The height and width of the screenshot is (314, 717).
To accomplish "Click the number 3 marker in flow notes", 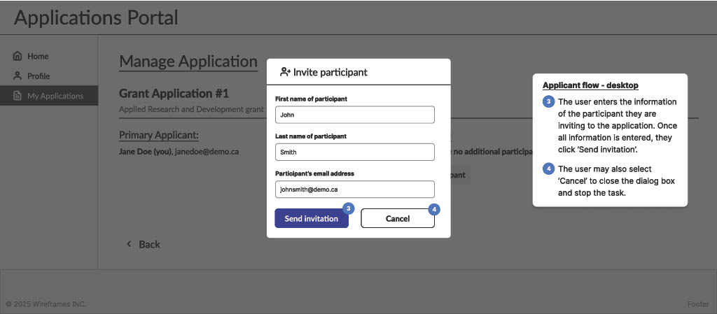I will [x=549, y=102].
